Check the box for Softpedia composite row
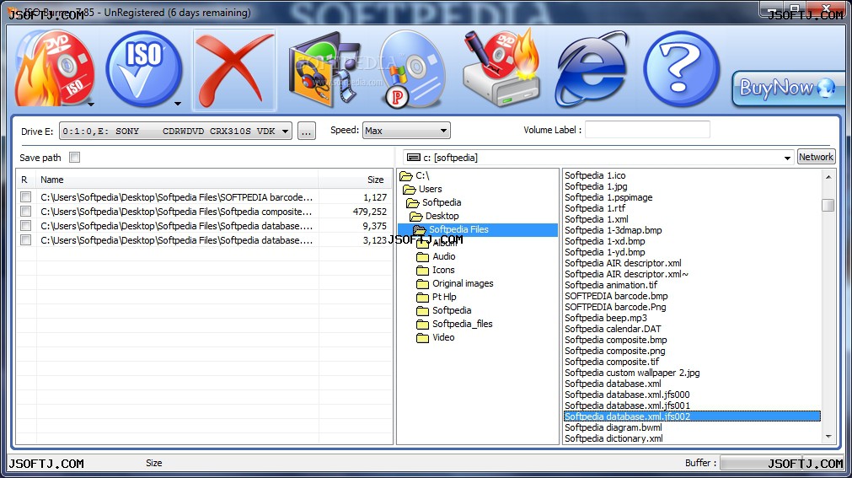Image resolution: width=852 pixels, height=478 pixels. pyautogui.click(x=25, y=211)
